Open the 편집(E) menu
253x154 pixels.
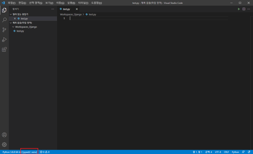coord(22,3)
